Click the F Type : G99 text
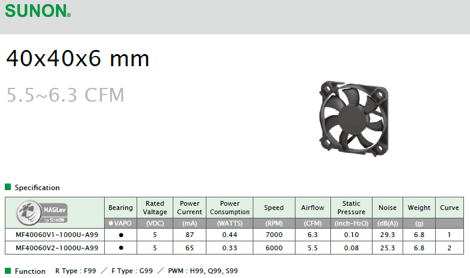 [x=132, y=271]
